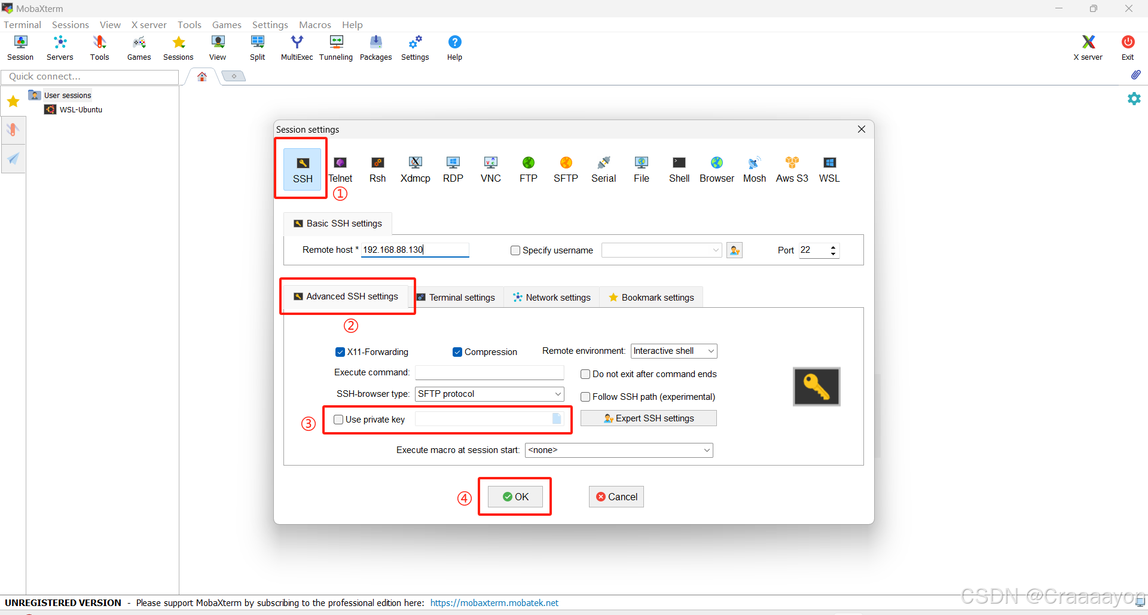Select the FTP session type

(528, 169)
